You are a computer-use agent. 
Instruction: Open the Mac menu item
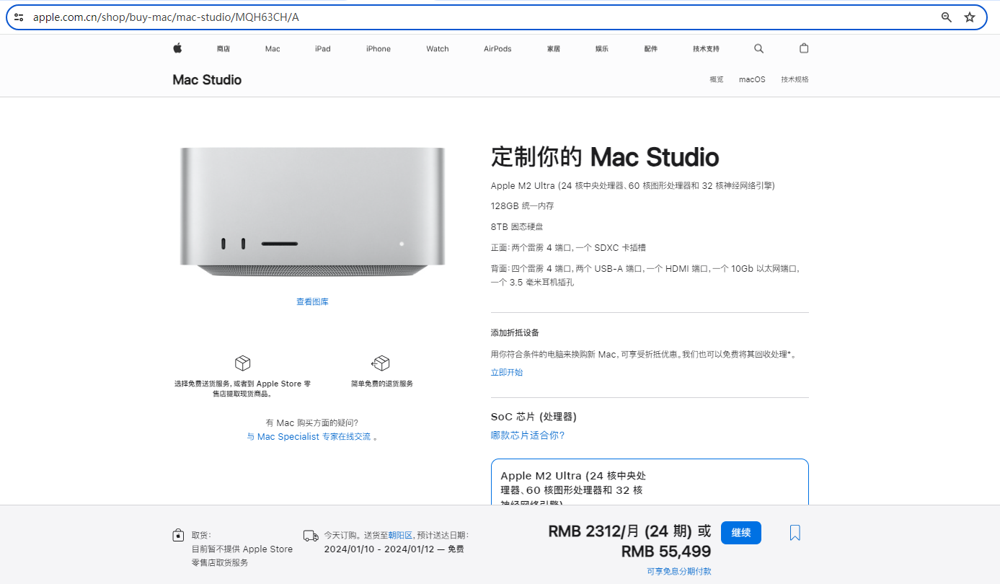pyautogui.click(x=273, y=49)
